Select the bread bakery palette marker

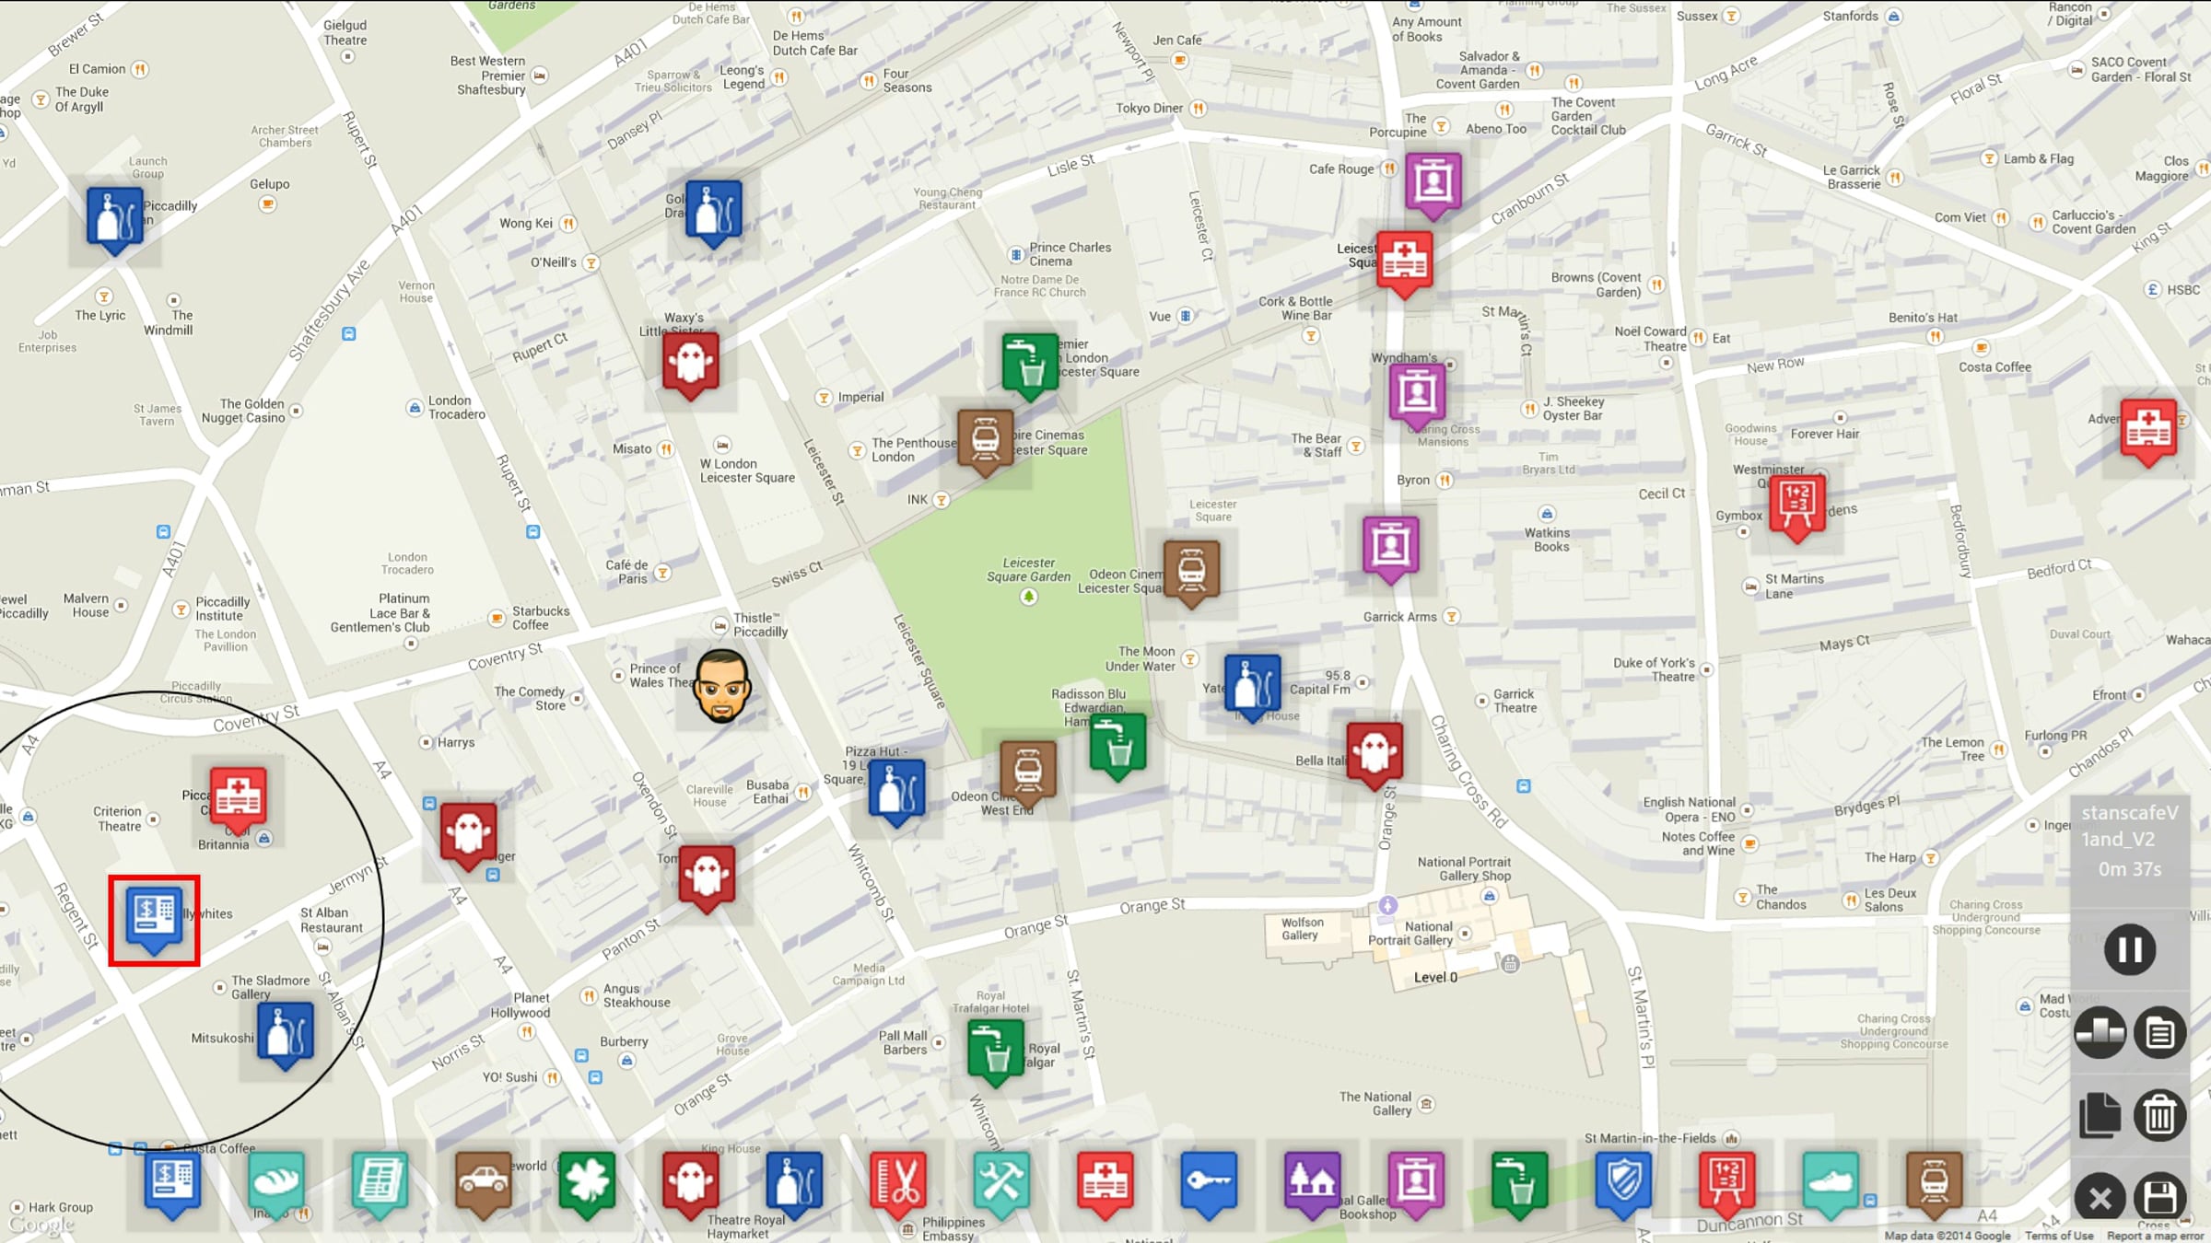[x=276, y=1181]
